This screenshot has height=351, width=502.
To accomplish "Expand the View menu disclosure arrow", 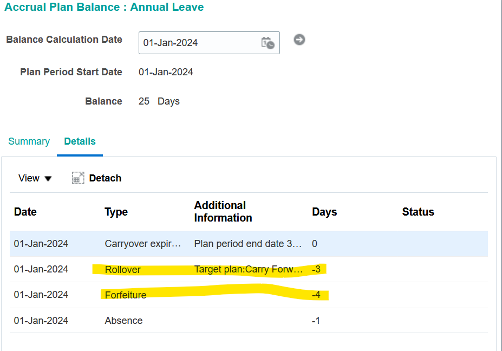I will click(48, 178).
